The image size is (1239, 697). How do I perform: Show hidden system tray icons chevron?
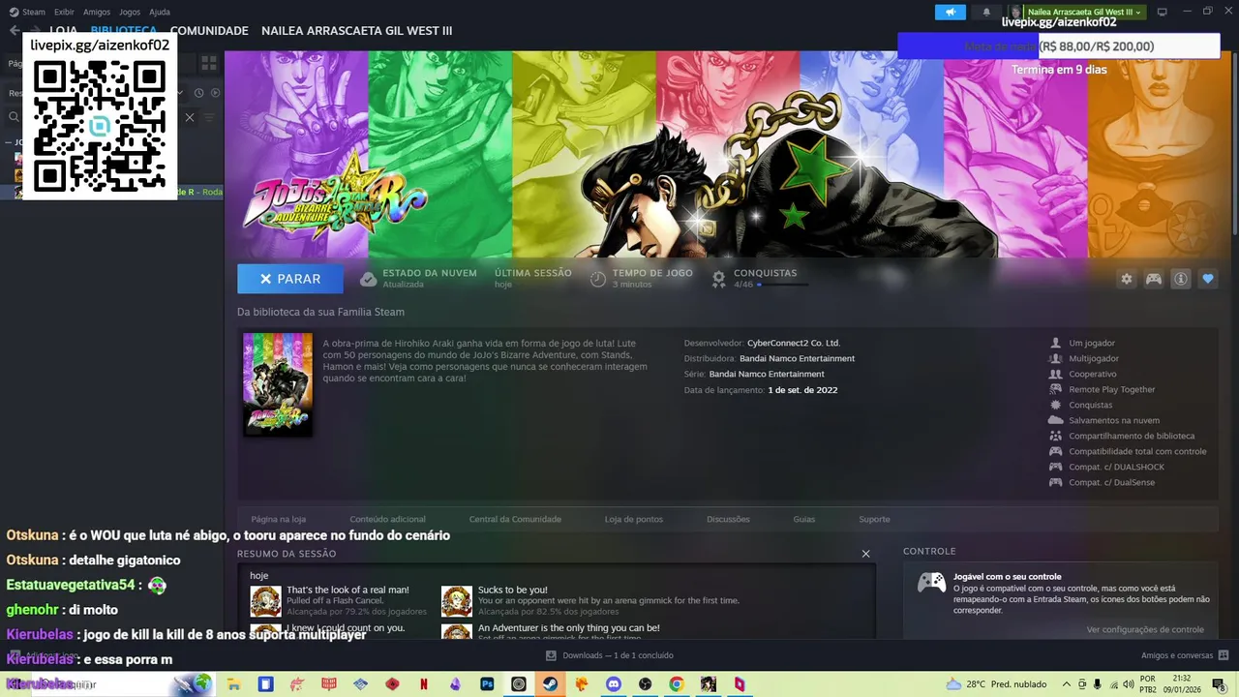click(1067, 683)
